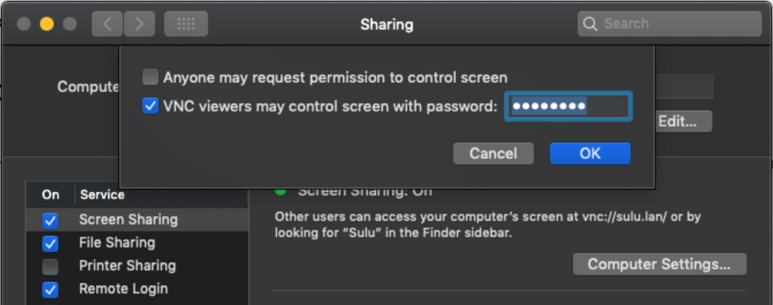Minimize window with yellow button
Viewport: 773px width, 305px height.
click(x=47, y=24)
